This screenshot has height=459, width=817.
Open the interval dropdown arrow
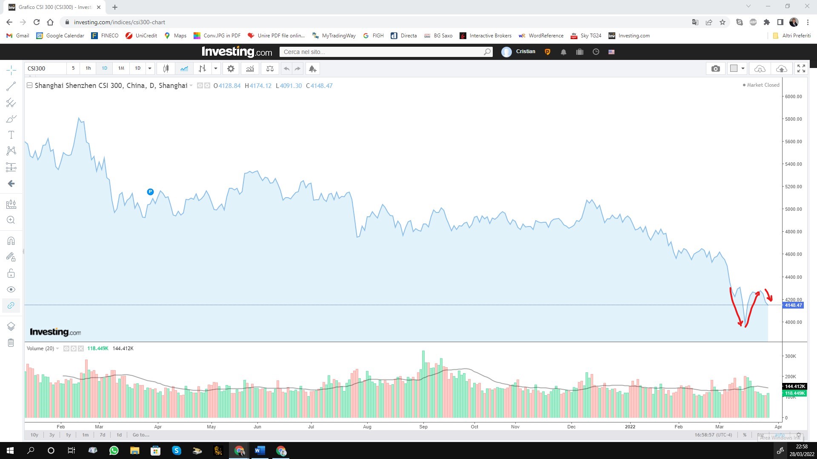click(150, 68)
